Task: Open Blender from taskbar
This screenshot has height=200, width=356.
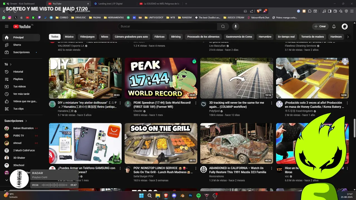Action: (x=182, y=196)
